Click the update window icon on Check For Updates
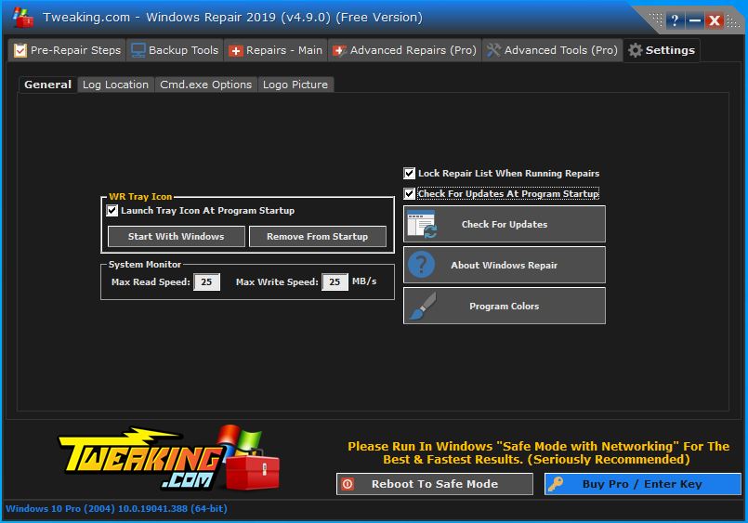This screenshot has width=748, height=523. (x=422, y=224)
